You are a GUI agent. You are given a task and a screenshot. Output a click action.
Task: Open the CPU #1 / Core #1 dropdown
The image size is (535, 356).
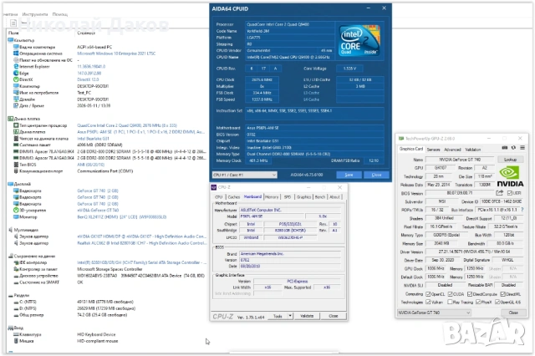(244, 175)
